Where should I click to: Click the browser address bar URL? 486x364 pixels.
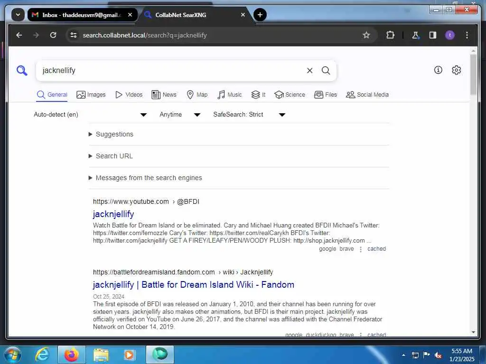tap(145, 35)
